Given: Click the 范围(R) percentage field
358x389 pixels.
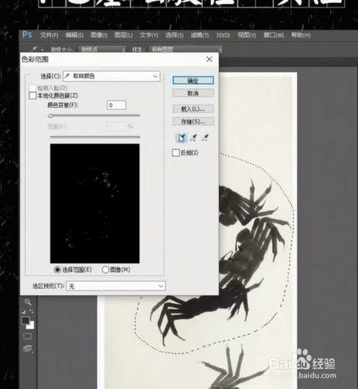Looking at the screenshot, I should 116,127.
